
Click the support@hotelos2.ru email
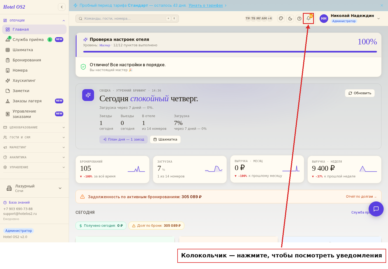tap(20, 214)
